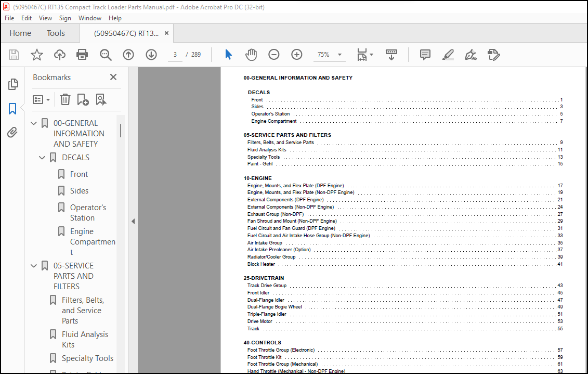
Task: Open the fit page scrolling options icon
Action: point(364,55)
